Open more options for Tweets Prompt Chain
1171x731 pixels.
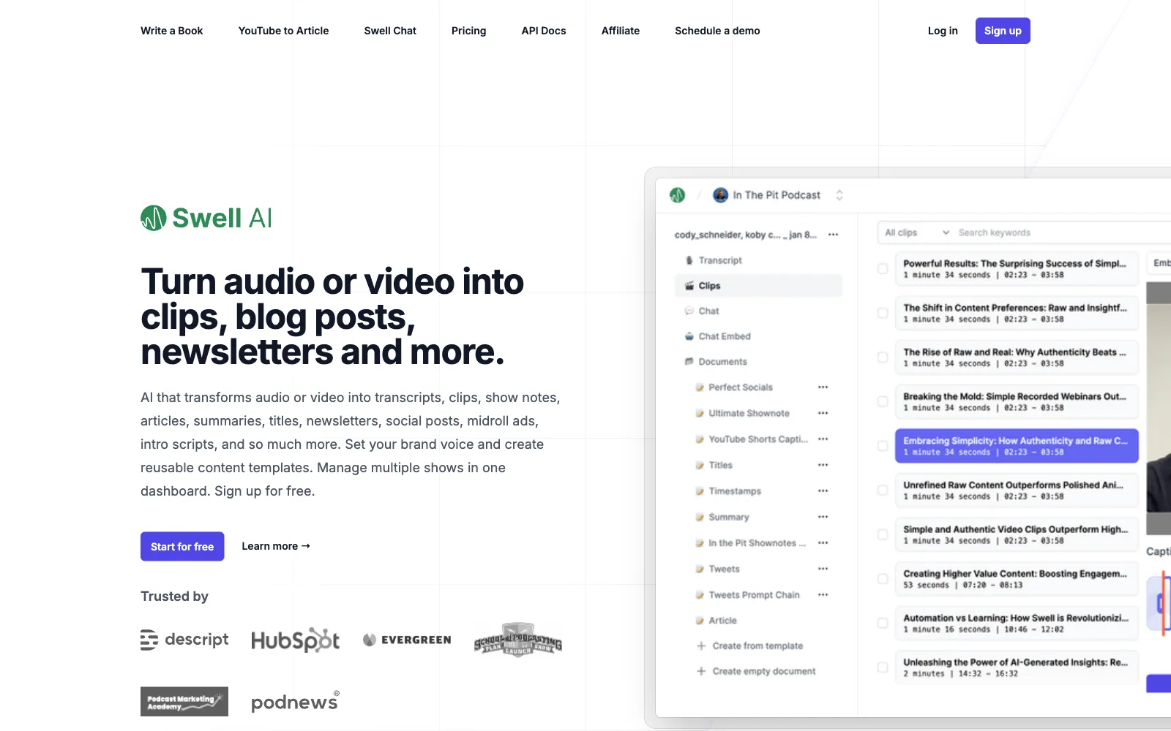click(x=823, y=595)
